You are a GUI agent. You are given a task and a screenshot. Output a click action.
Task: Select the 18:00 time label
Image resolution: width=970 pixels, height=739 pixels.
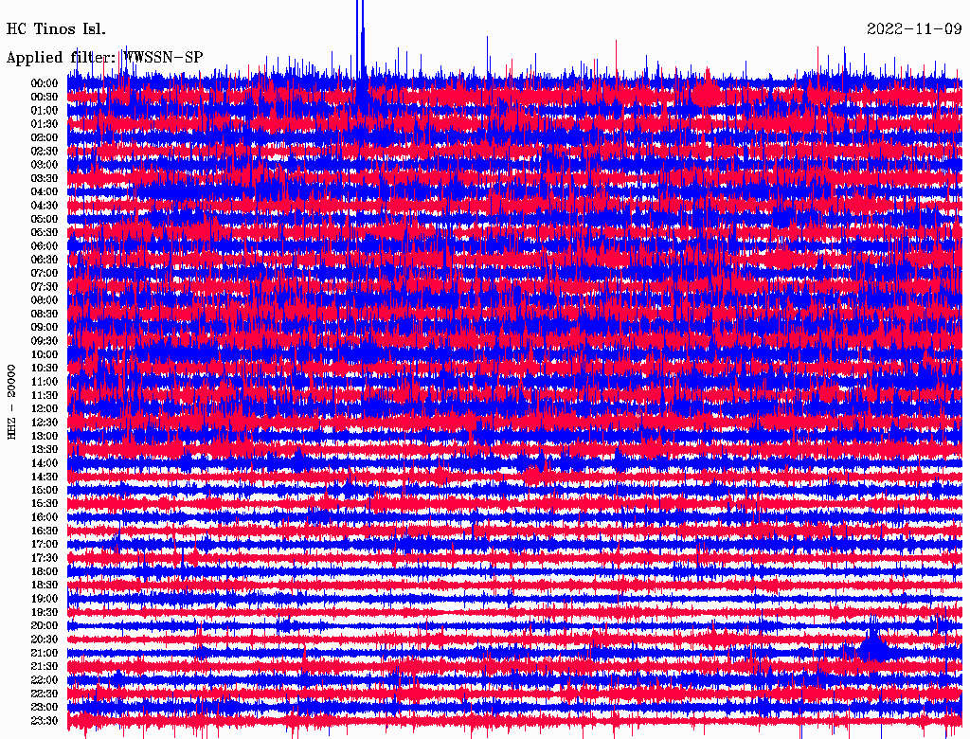tap(45, 571)
